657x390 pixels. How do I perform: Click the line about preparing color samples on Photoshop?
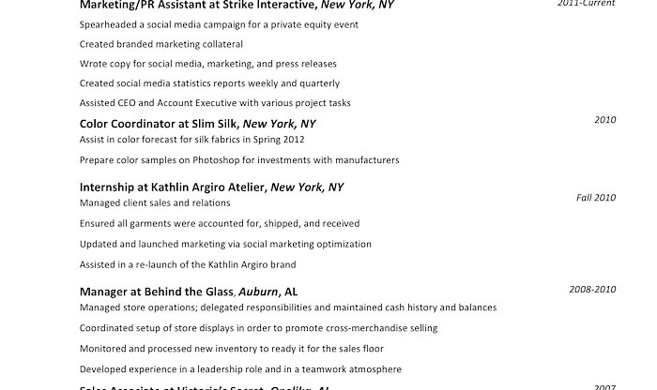239,160
